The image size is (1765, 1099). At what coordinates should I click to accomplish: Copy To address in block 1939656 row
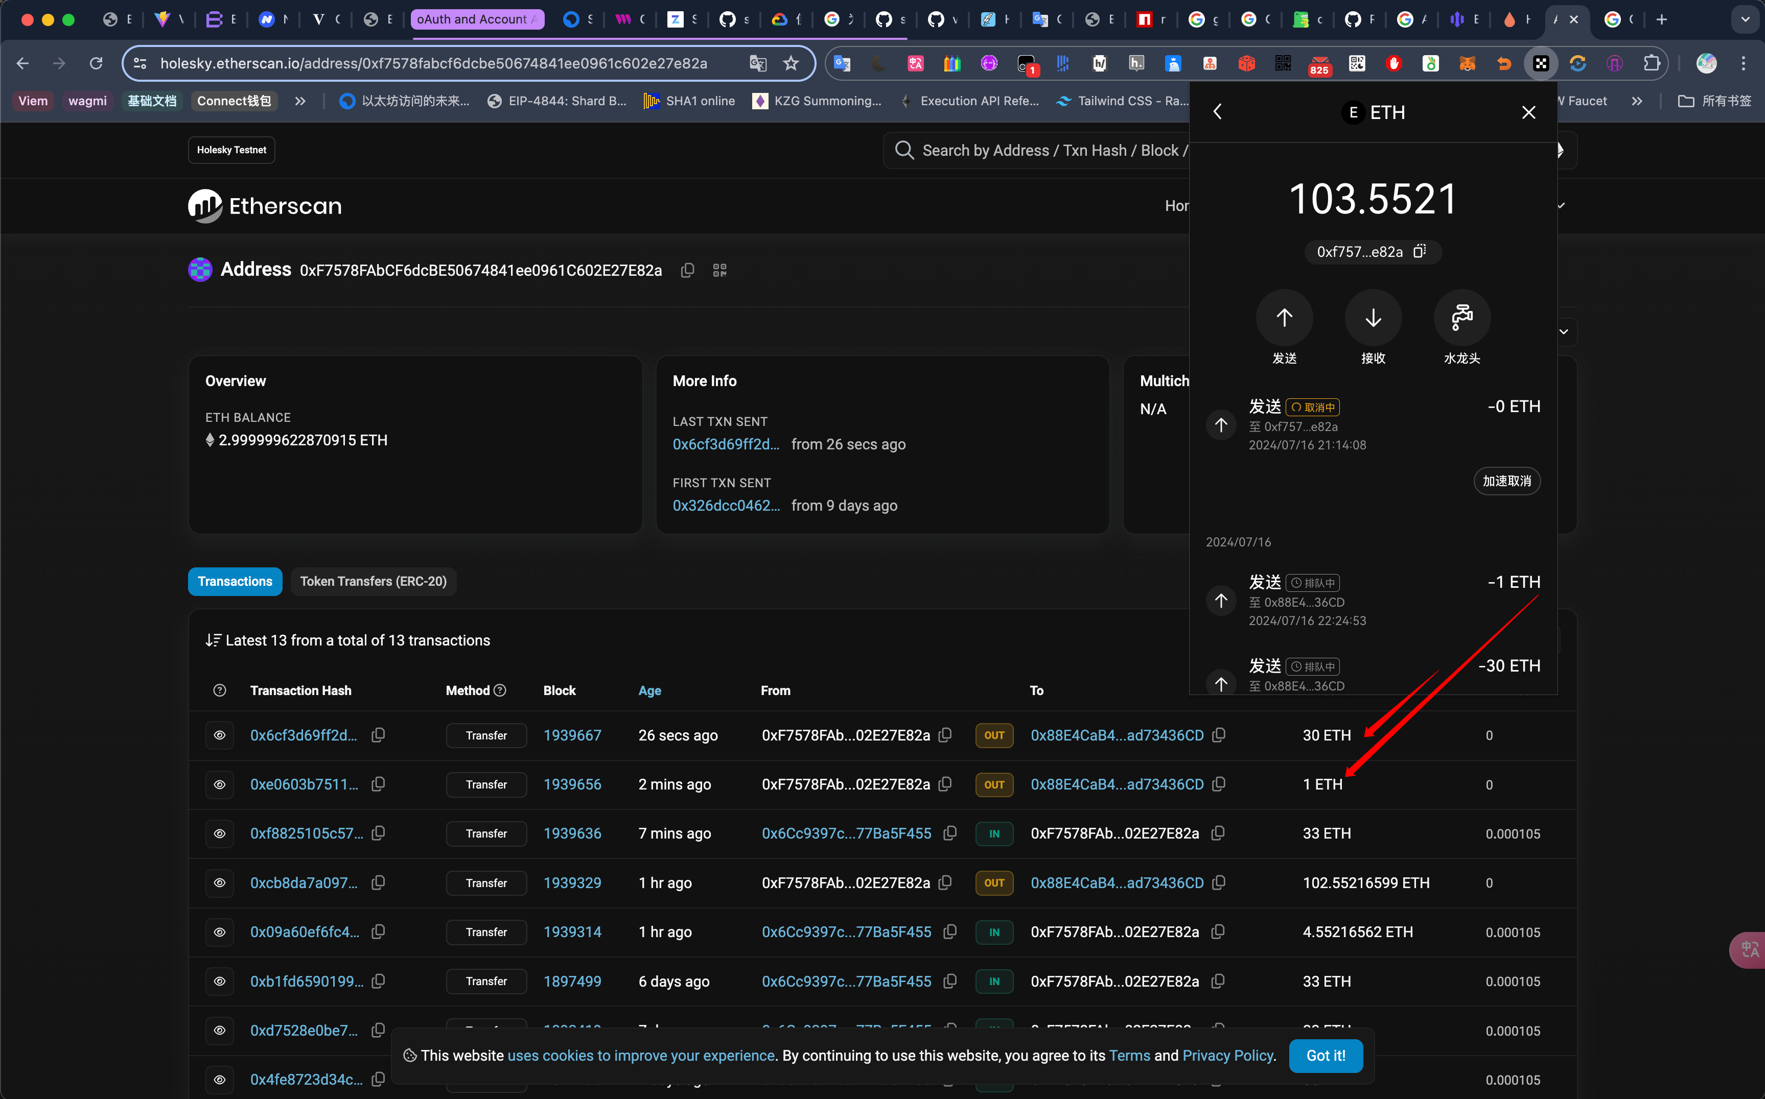[1219, 784]
